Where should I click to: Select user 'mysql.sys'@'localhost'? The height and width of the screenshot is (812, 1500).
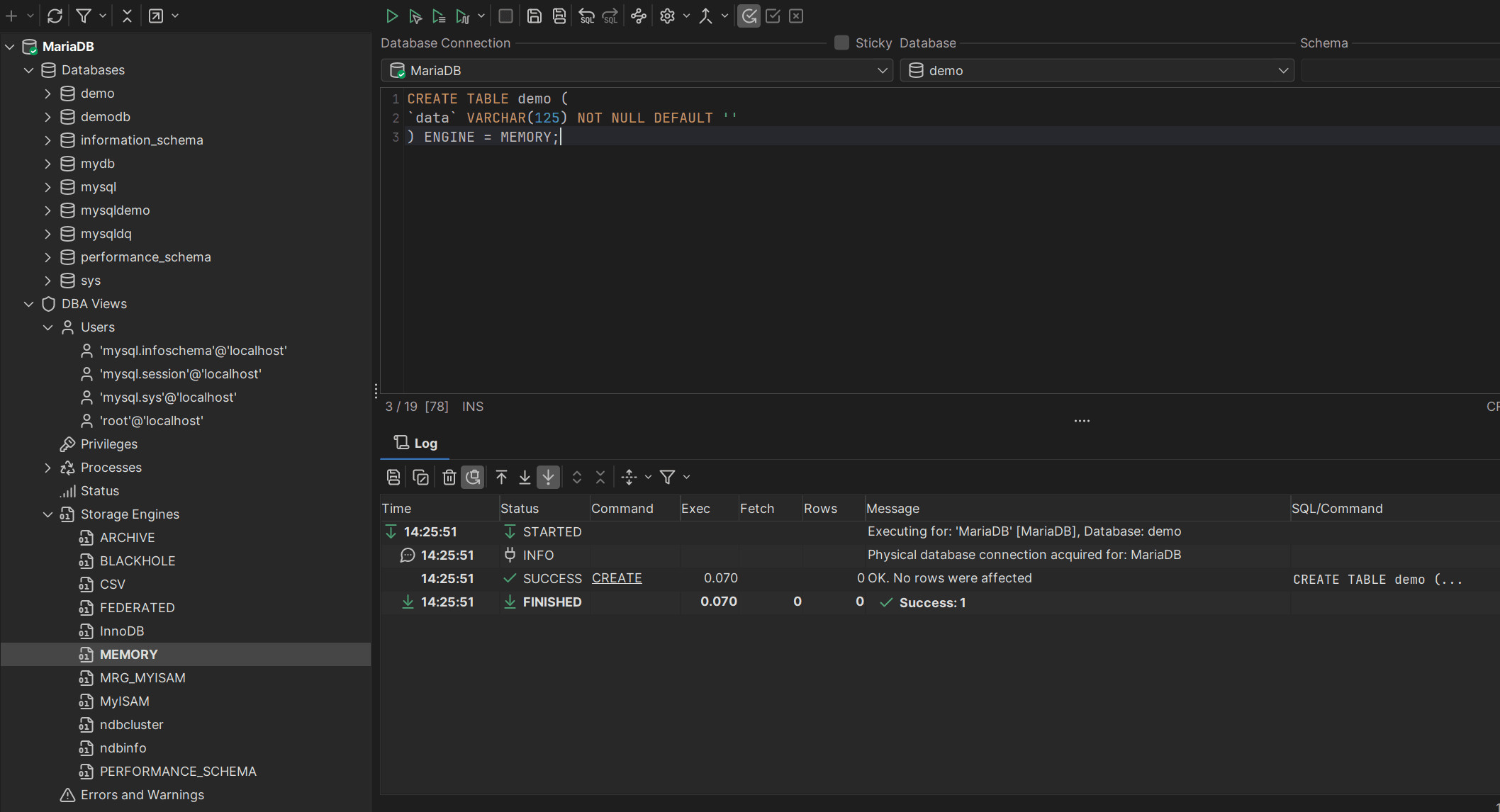pyautogui.click(x=168, y=397)
